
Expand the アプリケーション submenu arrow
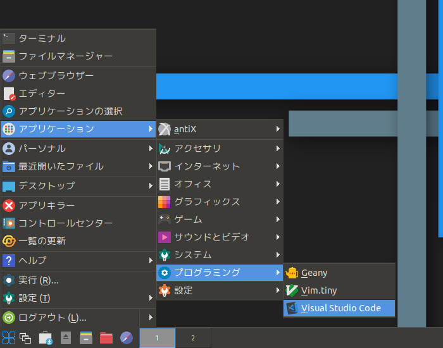click(151, 129)
